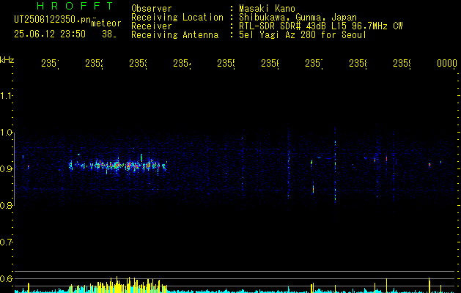Click the "Receiving Location" label
The image size is (461, 293).
click(177, 18)
